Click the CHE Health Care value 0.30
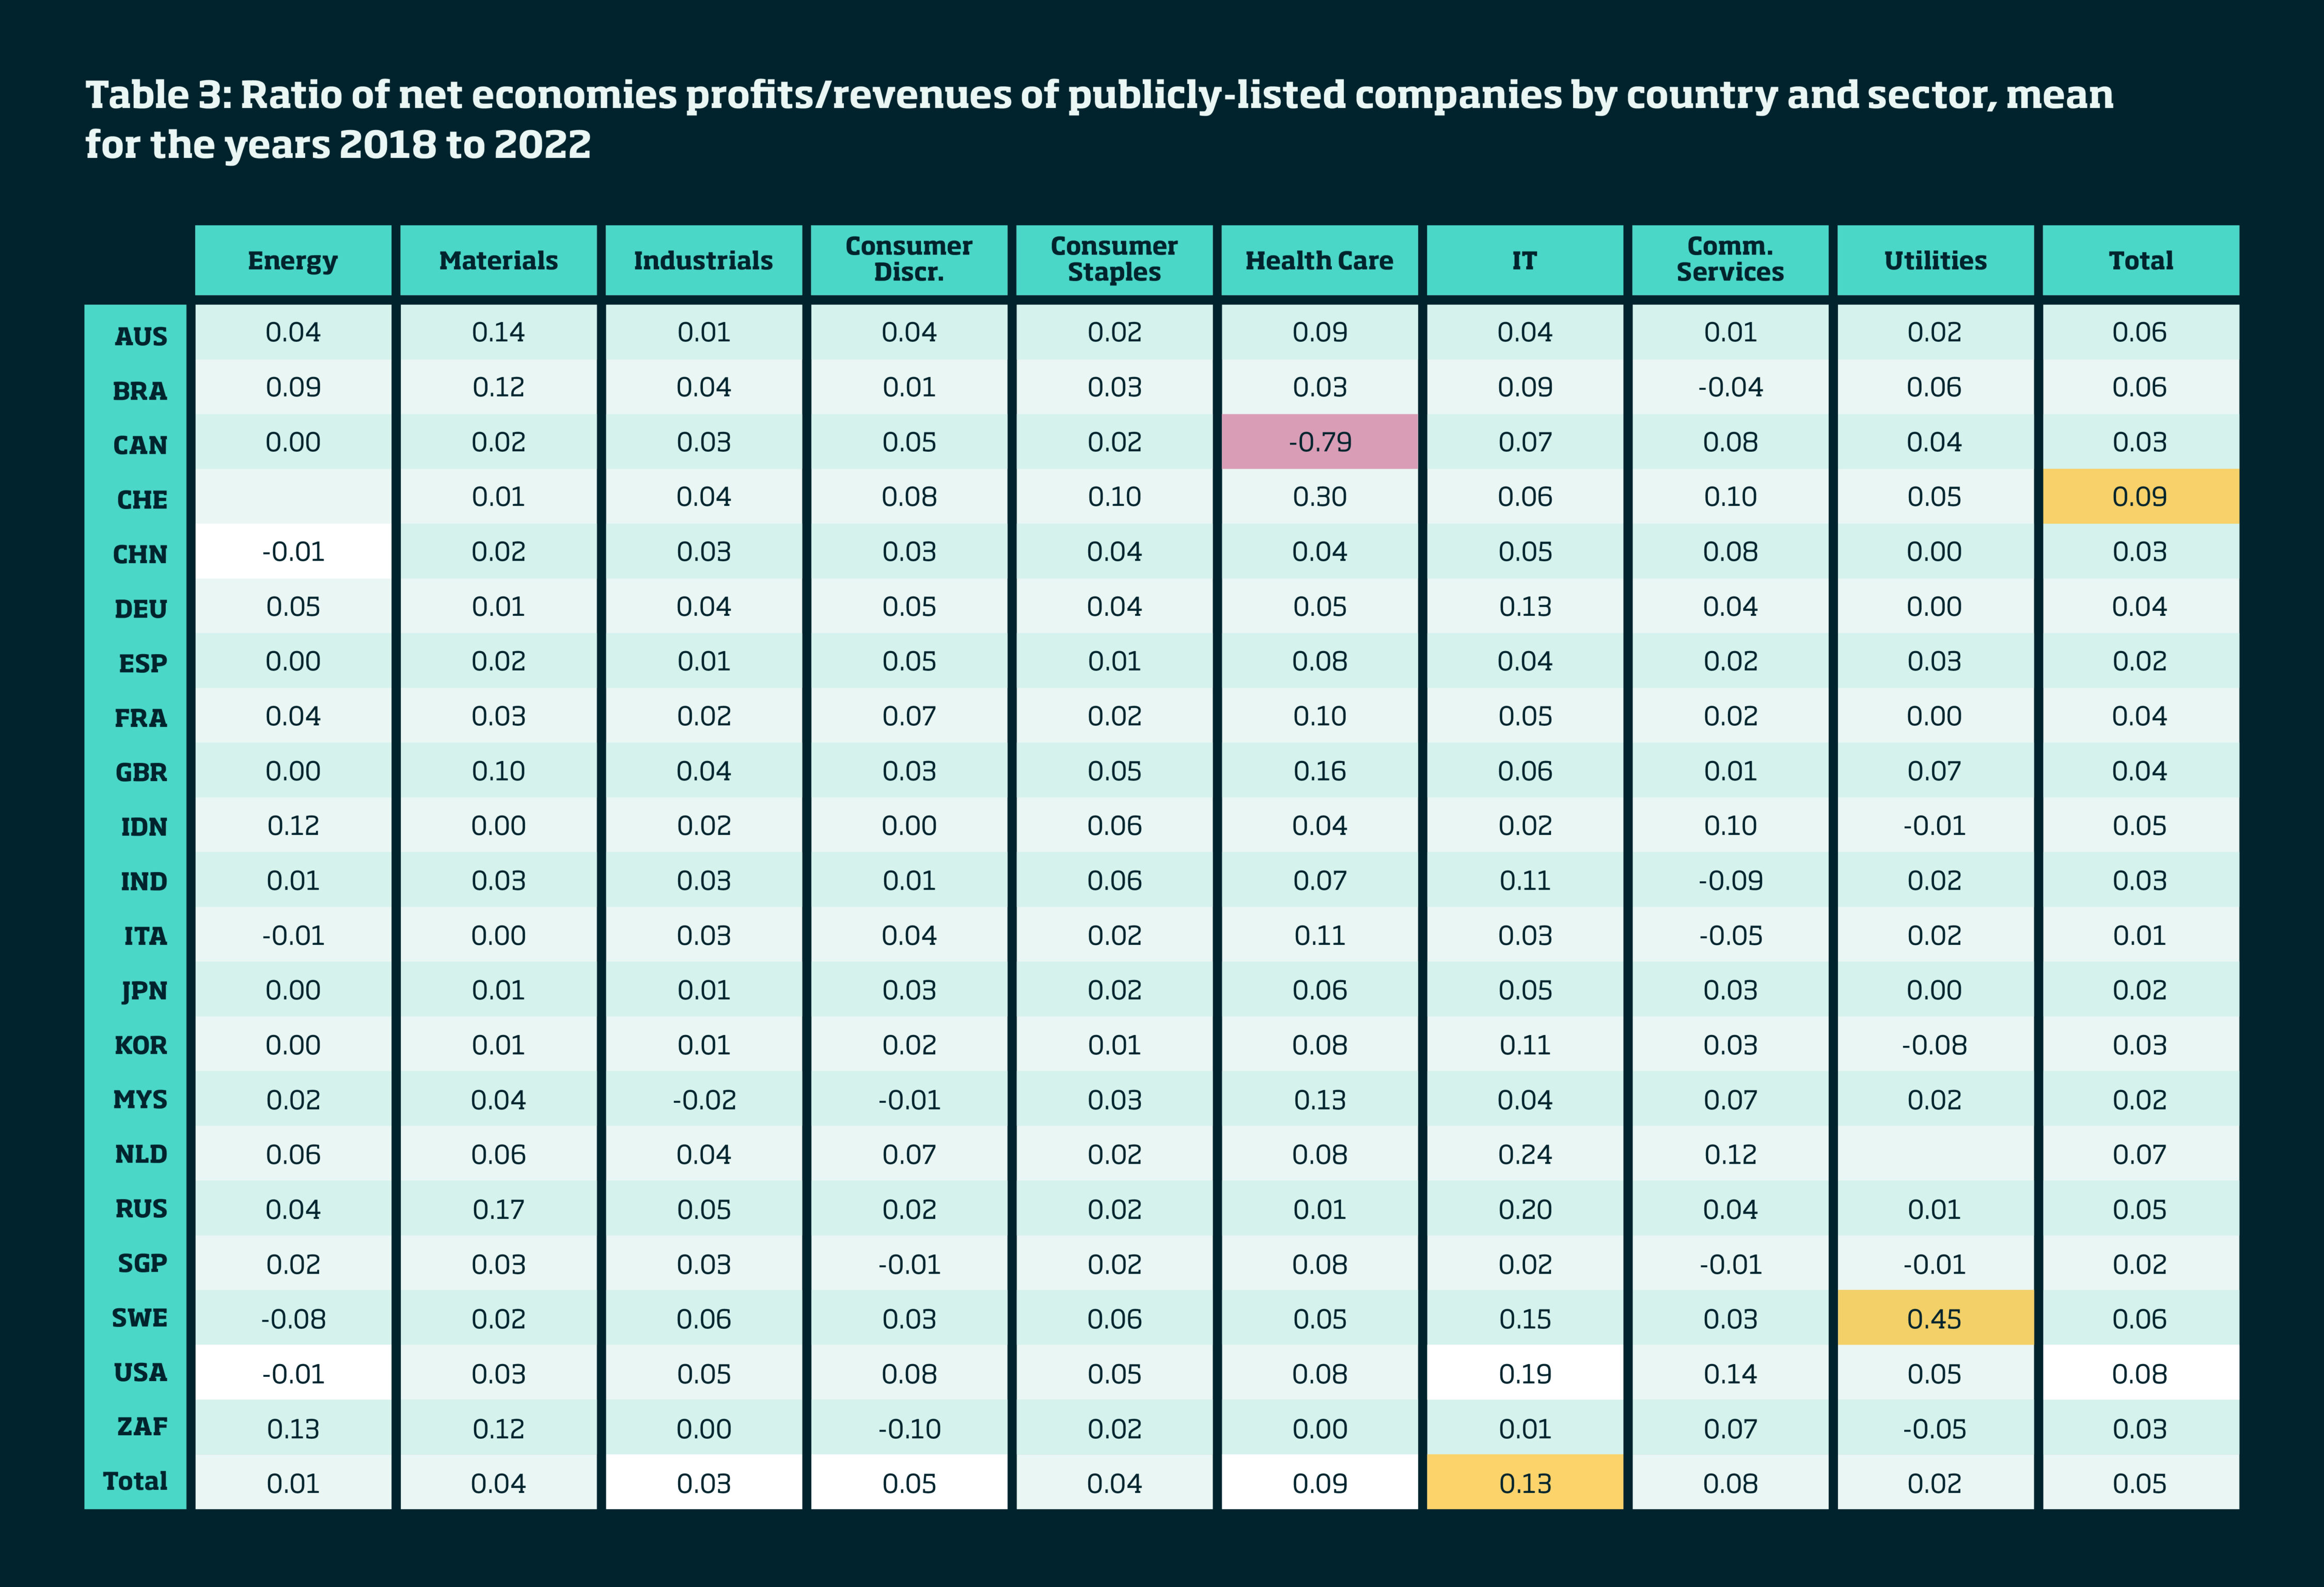 pos(1320,497)
